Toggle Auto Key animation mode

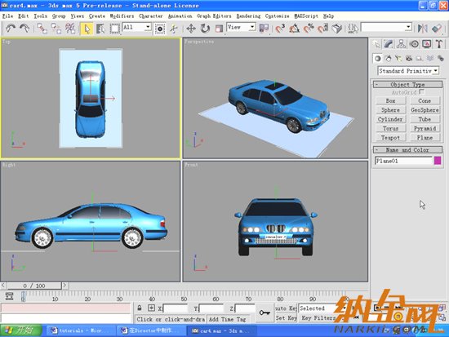286,308
